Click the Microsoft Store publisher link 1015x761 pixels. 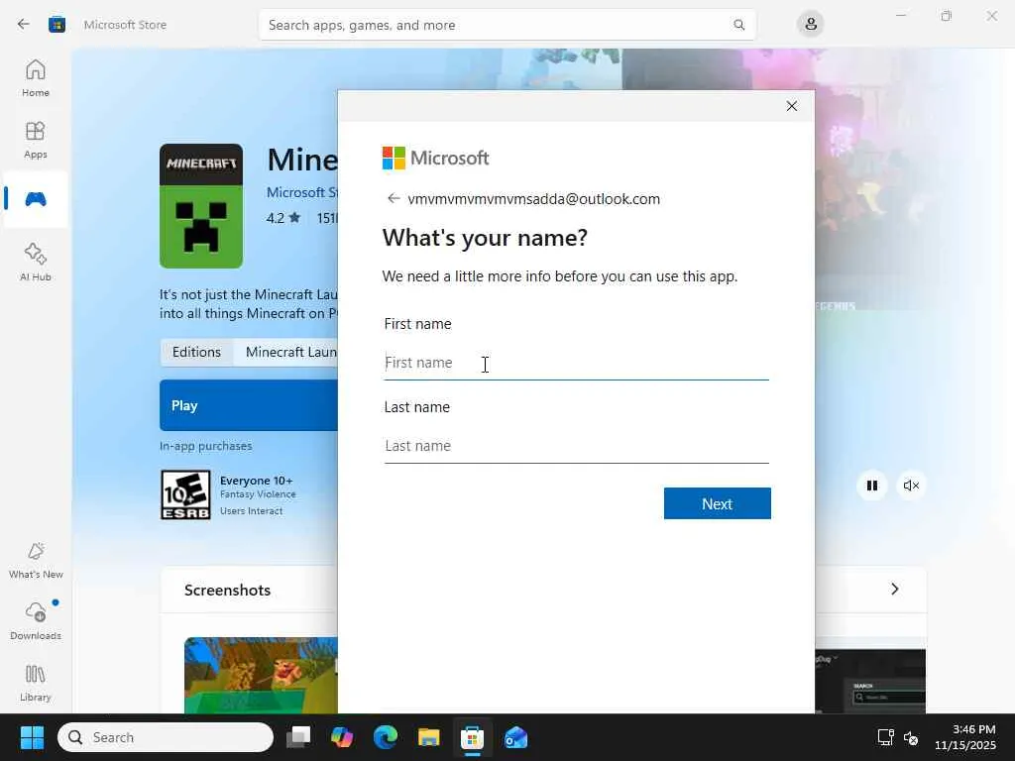click(301, 193)
